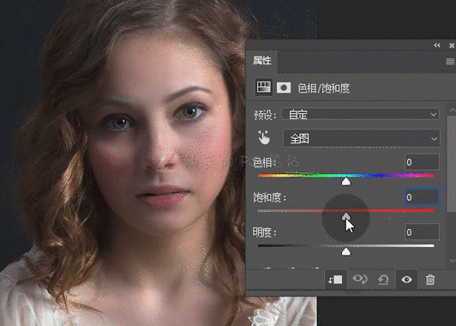Click the 色相 value input field
Screen dimensions: 456x326
click(x=422, y=162)
